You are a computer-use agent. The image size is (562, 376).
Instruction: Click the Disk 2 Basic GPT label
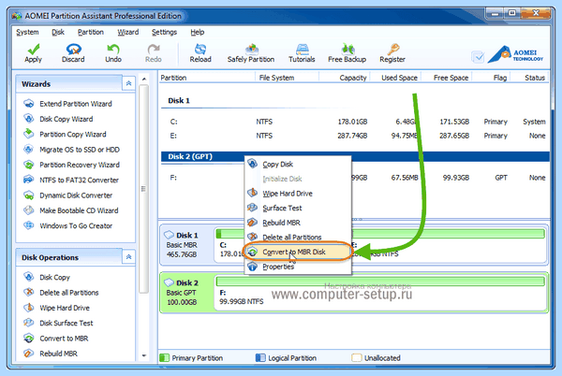coord(185,293)
